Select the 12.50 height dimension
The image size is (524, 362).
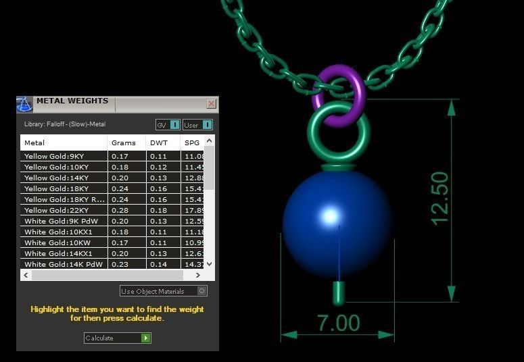click(x=441, y=199)
